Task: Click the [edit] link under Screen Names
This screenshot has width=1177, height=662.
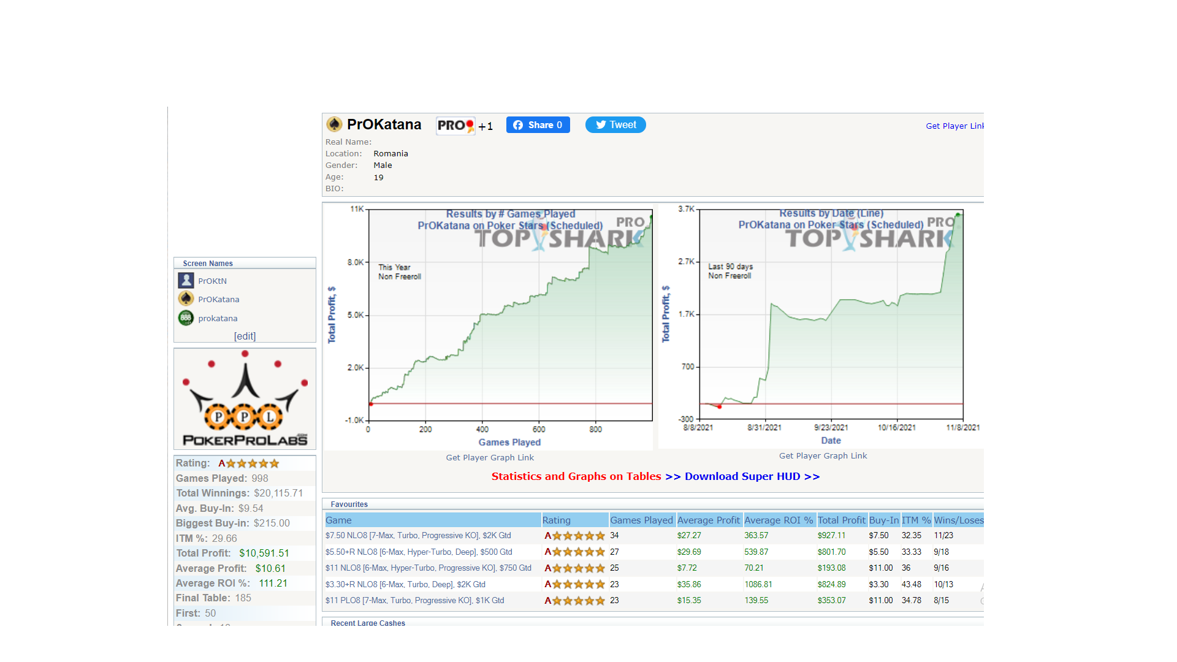Action: click(245, 336)
